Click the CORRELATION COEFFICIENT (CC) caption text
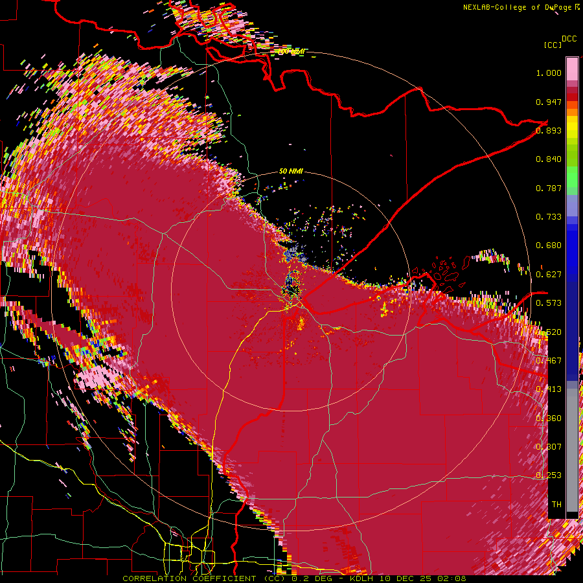 [x=204, y=578]
